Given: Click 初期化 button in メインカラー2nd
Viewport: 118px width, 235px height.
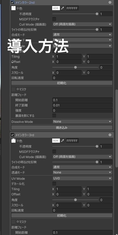Looking at the screenshot, I should pyautogui.click(x=62, y=83).
